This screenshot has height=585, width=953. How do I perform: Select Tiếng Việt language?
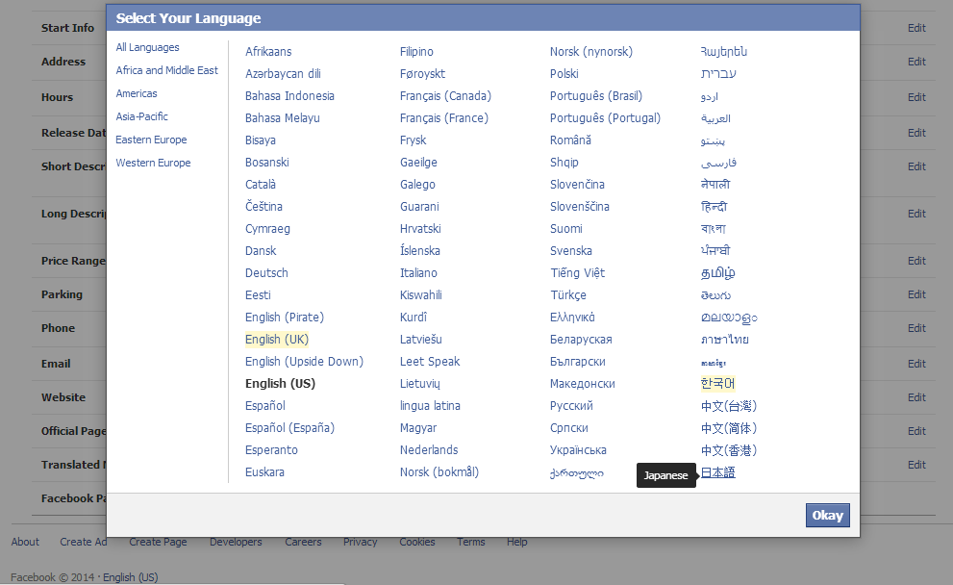577,273
